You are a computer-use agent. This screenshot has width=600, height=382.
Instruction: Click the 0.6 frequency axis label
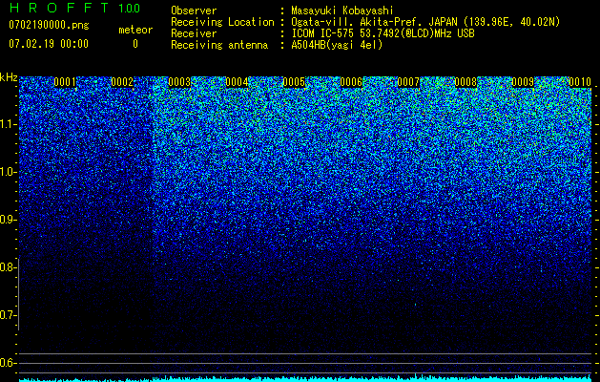tap(7, 363)
